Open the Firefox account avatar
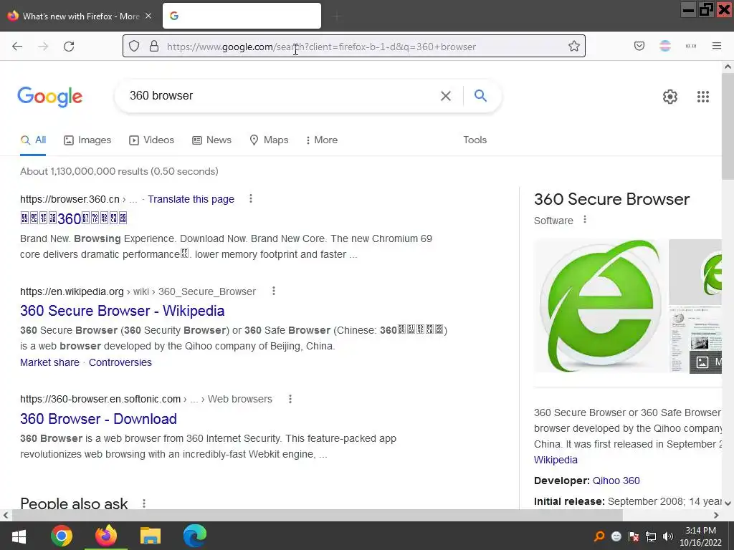The image size is (734, 550). click(665, 47)
